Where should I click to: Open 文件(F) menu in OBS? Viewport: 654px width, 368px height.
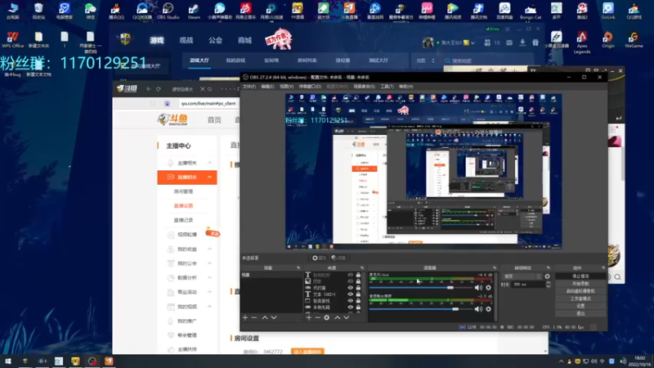point(249,87)
